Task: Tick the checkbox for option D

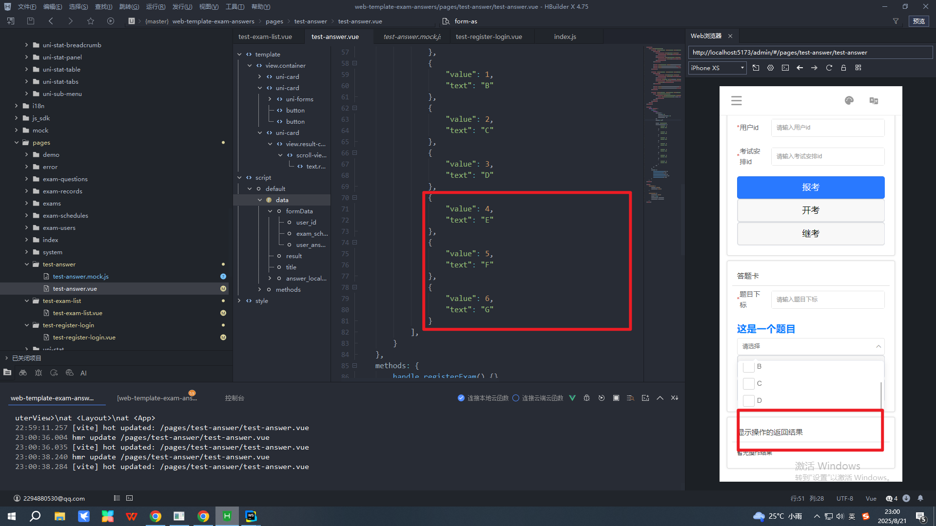Action: point(748,400)
